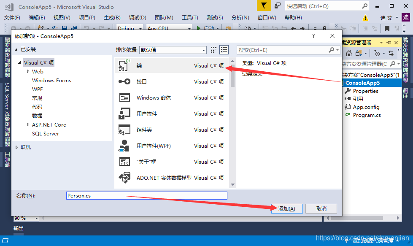Collapse the Visual C# 项 node
Image resolution: width=413 pixels, height=246 pixels.
(x=19, y=62)
